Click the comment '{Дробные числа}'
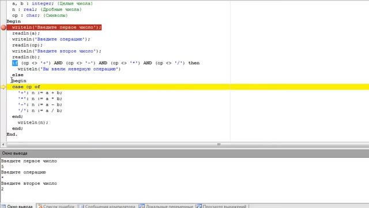Image resolution: width=369 pixels, height=208 pixels. 61,9
